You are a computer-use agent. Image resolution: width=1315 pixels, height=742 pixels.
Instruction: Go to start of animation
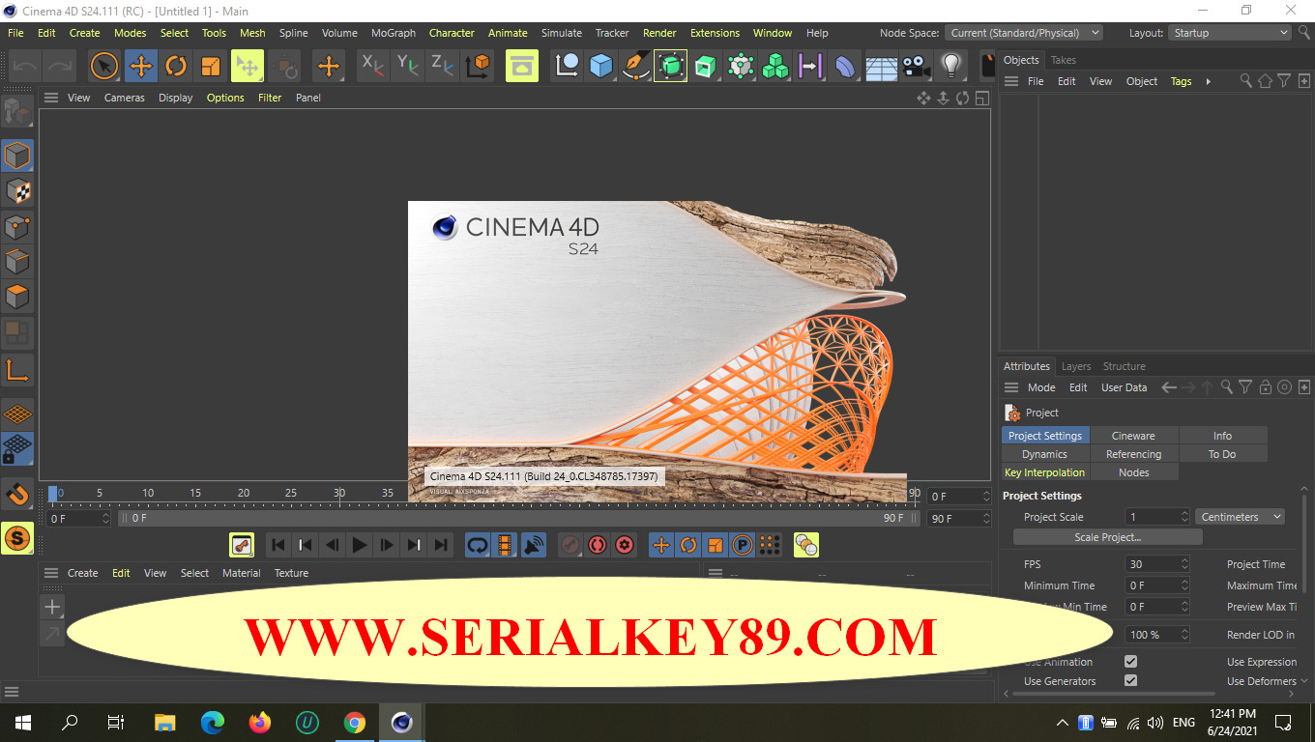(278, 545)
